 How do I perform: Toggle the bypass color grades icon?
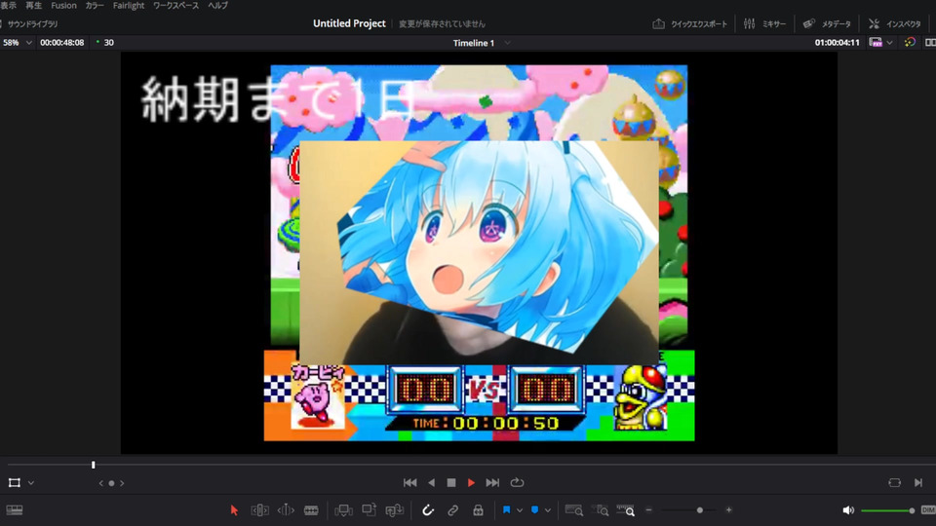click(910, 42)
